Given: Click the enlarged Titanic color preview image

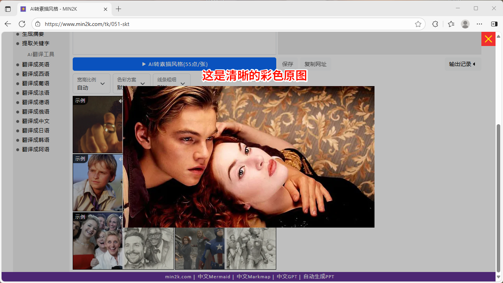Looking at the screenshot, I should click(x=249, y=157).
